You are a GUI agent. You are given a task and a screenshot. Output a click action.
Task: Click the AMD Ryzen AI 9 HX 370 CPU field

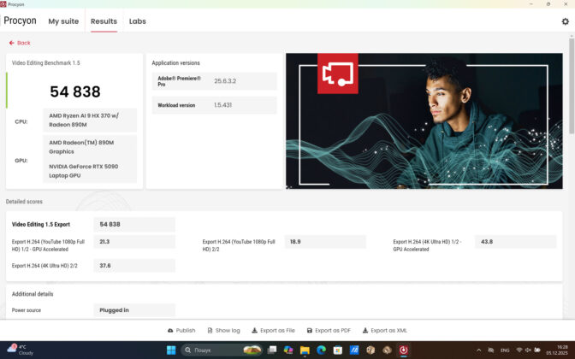(x=90, y=121)
